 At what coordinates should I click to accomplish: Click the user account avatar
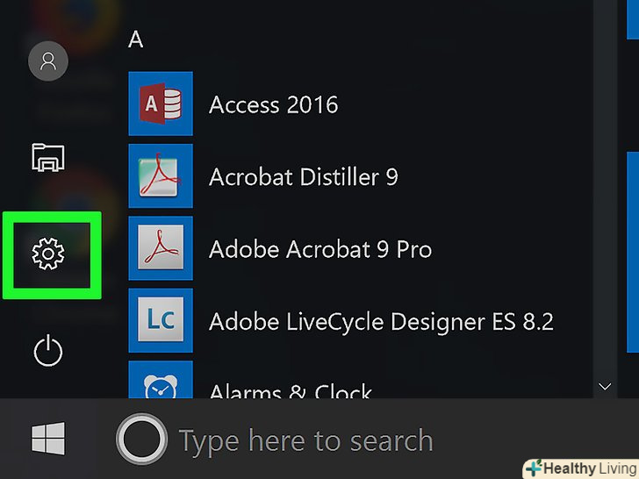click(48, 61)
